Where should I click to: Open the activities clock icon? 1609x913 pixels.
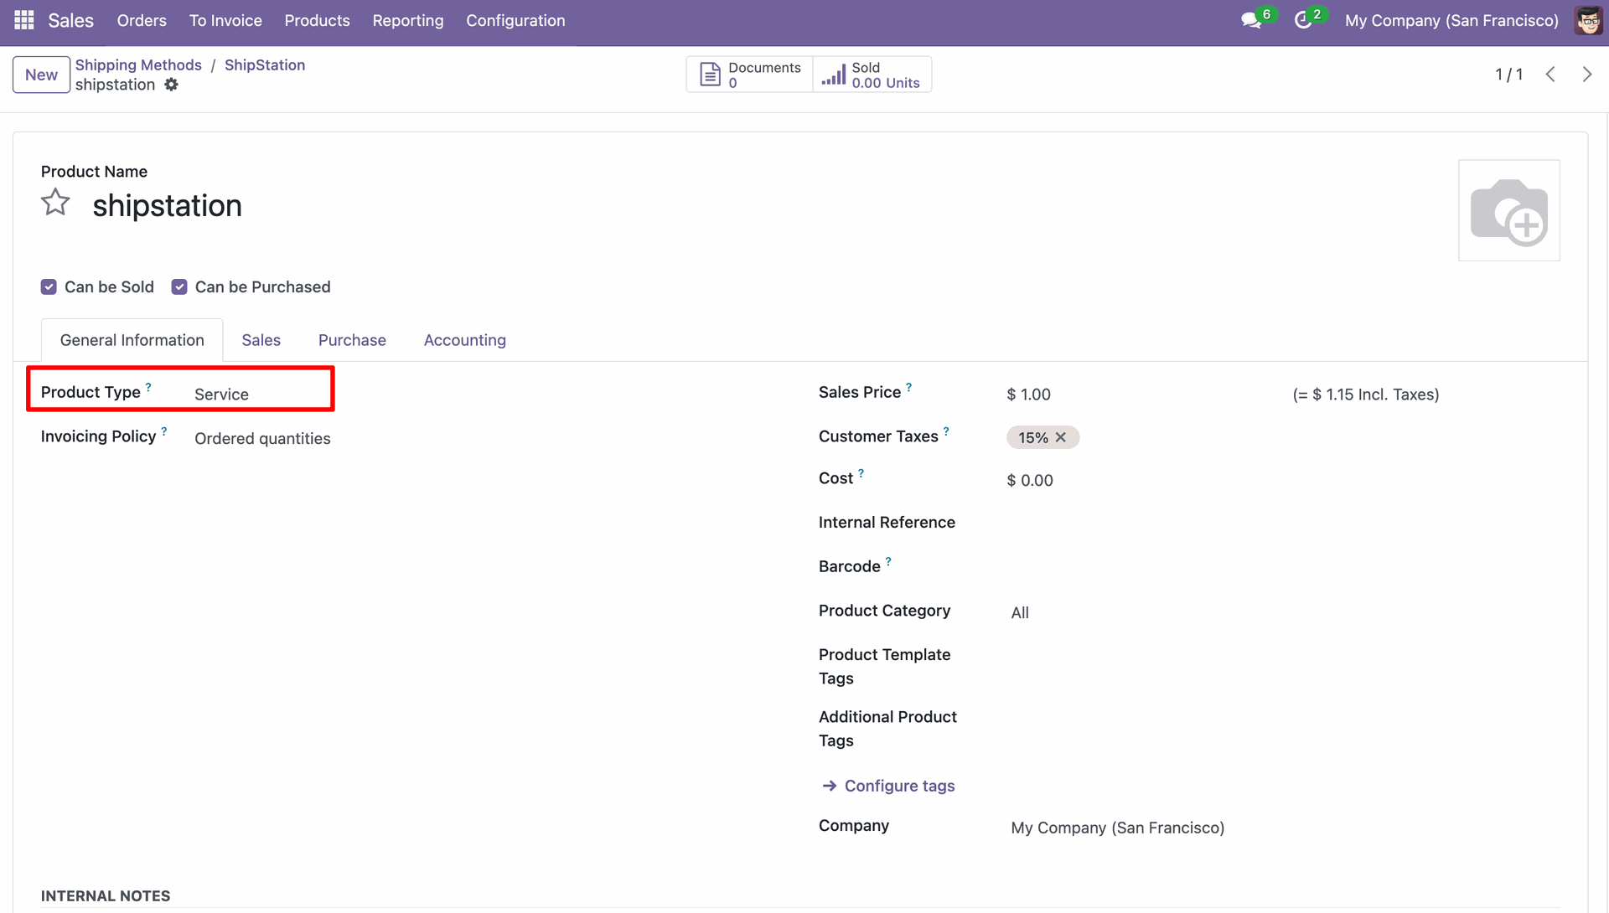click(1303, 21)
